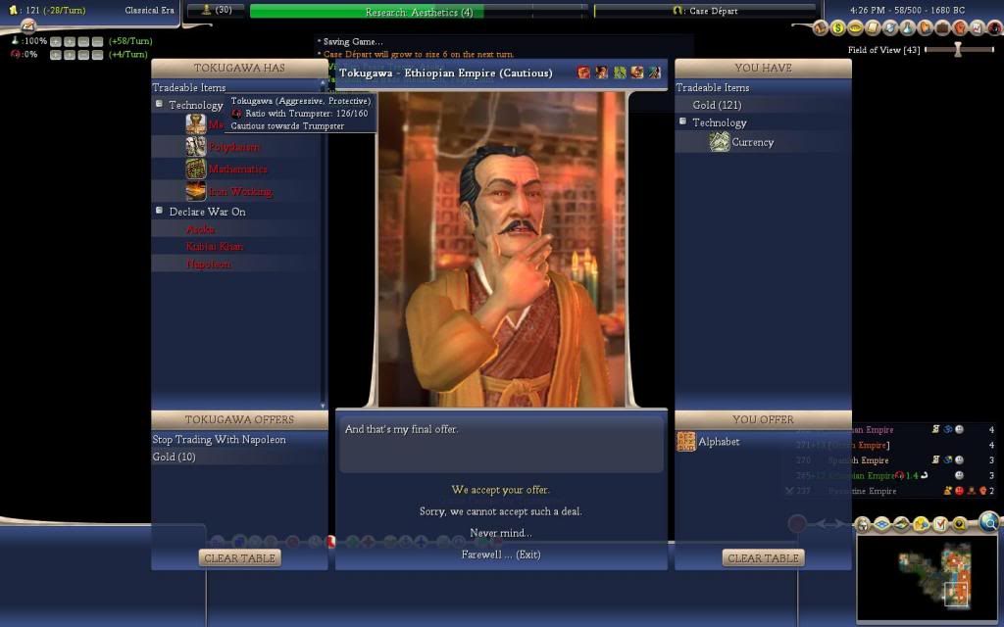Toggle the resource display map option
This screenshot has width=1004, height=627.
coord(921,525)
